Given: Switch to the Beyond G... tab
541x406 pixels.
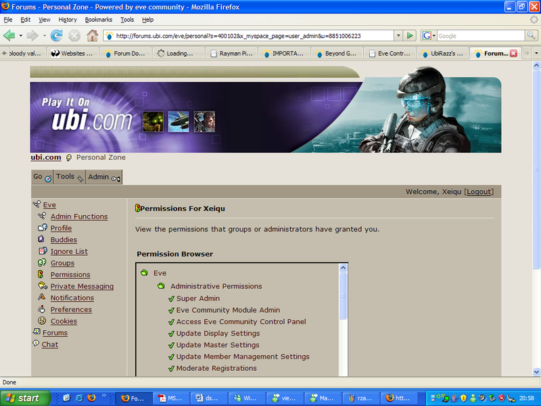Looking at the screenshot, I should coord(337,53).
